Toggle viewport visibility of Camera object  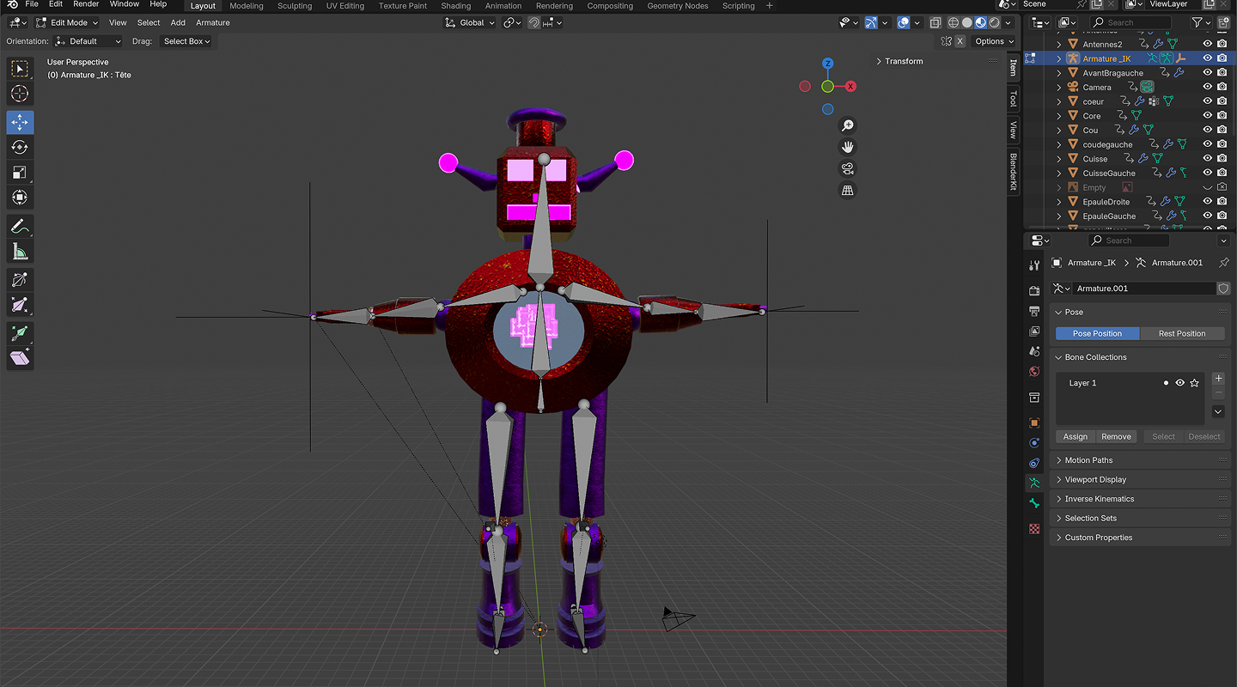1207,87
